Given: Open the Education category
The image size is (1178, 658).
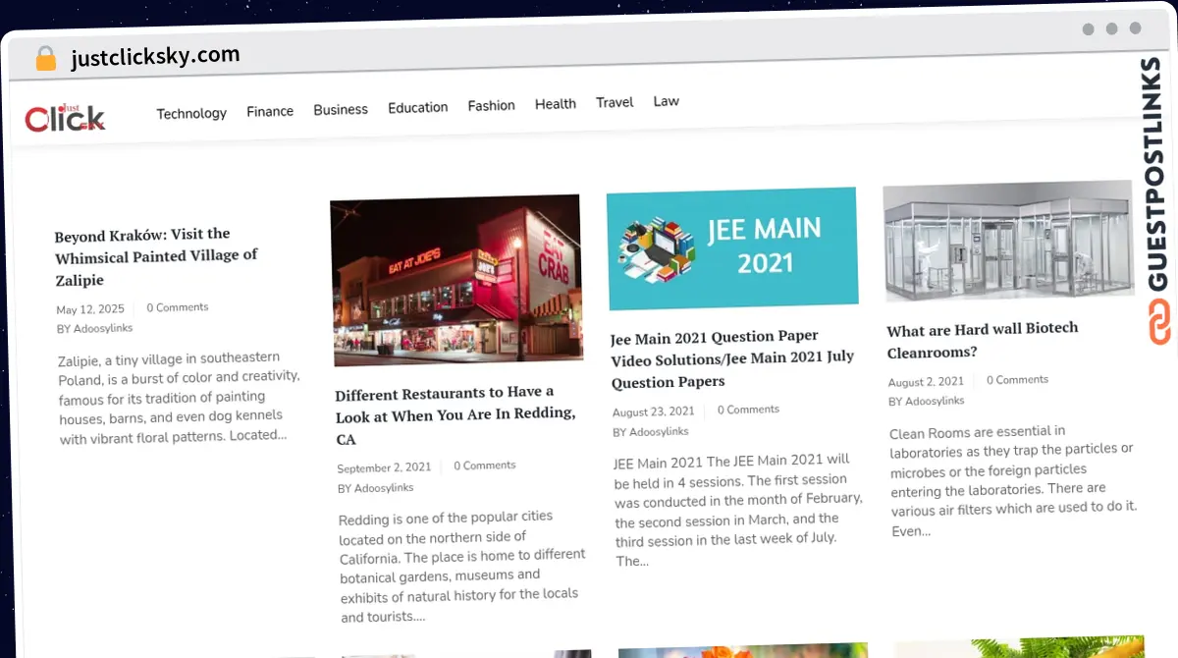Looking at the screenshot, I should pyautogui.click(x=417, y=107).
